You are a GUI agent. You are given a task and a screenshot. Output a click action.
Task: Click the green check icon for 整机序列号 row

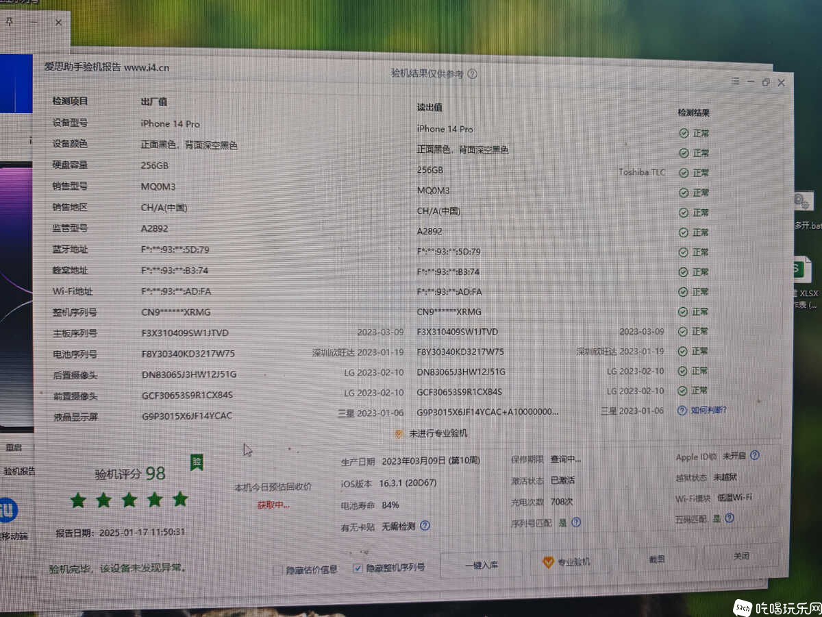(683, 312)
